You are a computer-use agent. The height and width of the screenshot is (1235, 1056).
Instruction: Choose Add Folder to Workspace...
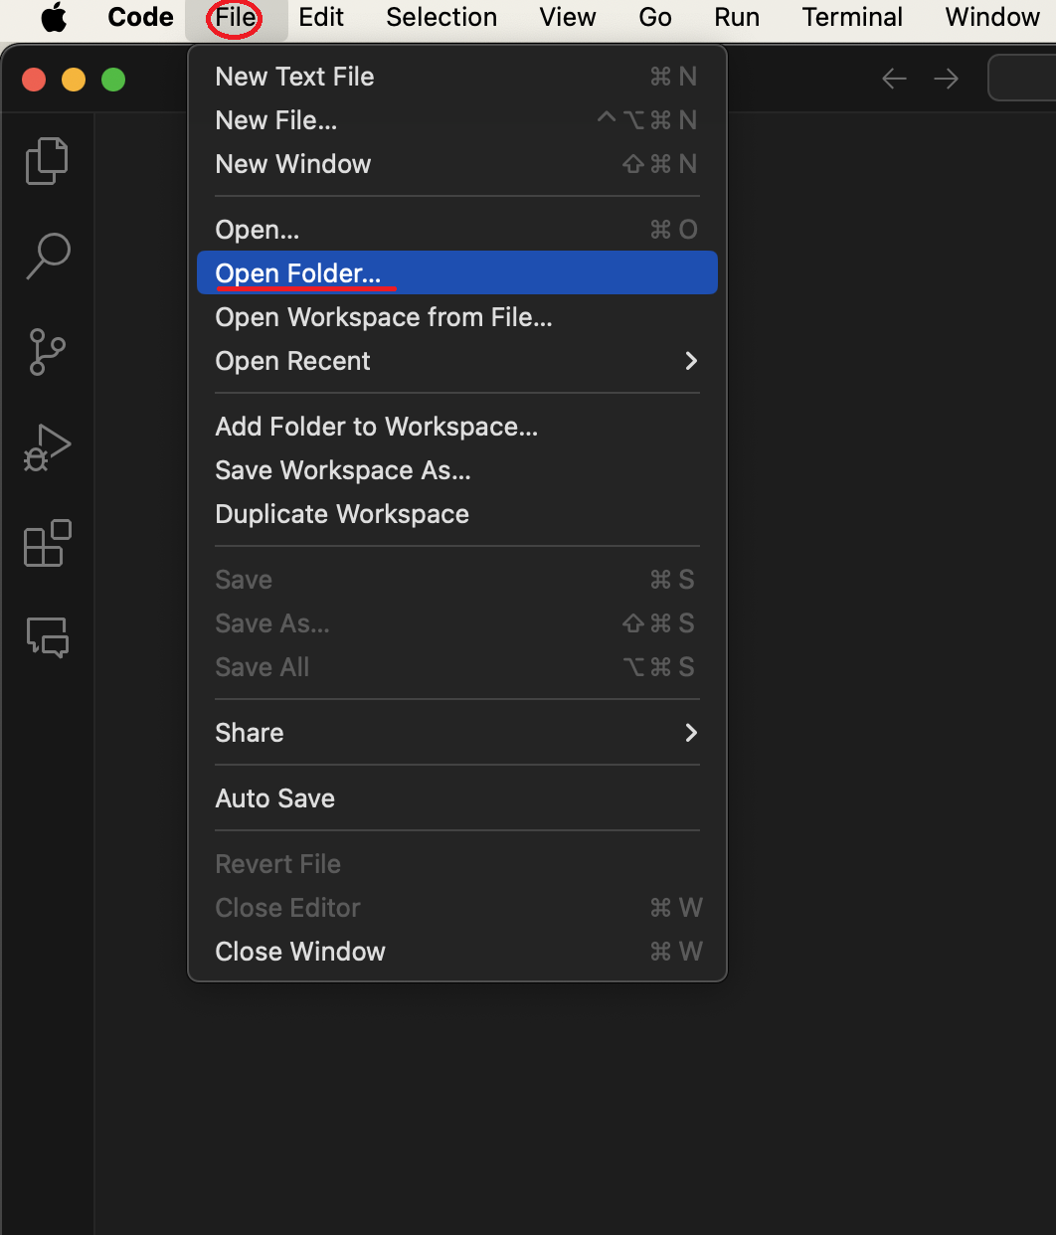click(457, 427)
